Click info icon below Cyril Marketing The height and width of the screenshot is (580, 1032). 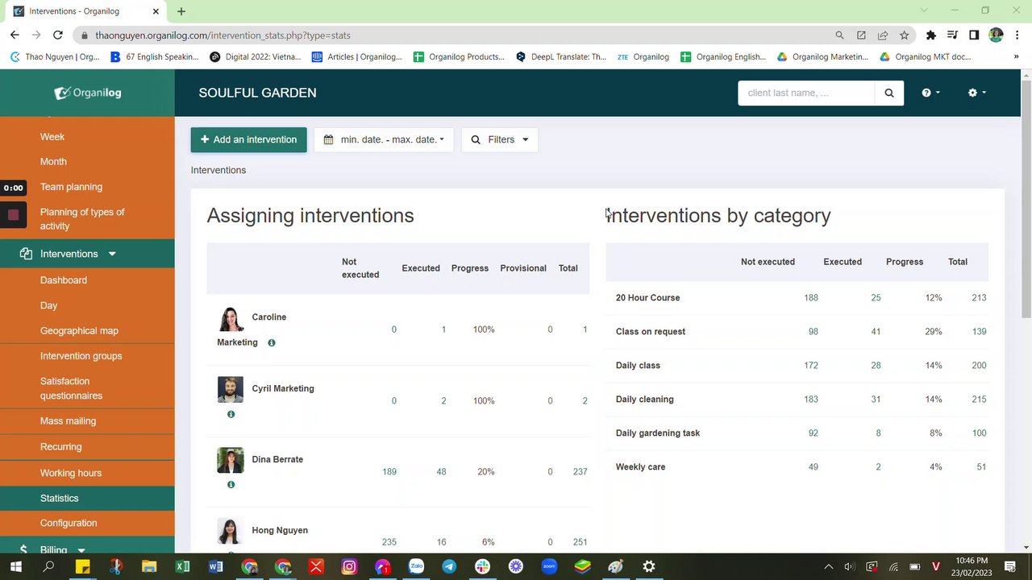point(231,414)
